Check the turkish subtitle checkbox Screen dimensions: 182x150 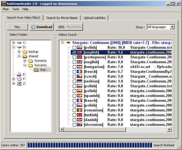coord(74,115)
